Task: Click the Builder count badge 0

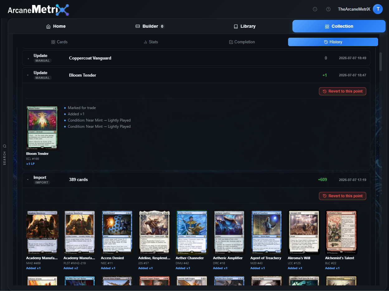Action: tap(162, 26)
